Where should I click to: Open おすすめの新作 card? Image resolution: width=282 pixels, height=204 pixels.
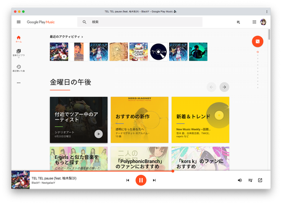(139, 120)
